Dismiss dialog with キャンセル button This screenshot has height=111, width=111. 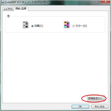100,107
